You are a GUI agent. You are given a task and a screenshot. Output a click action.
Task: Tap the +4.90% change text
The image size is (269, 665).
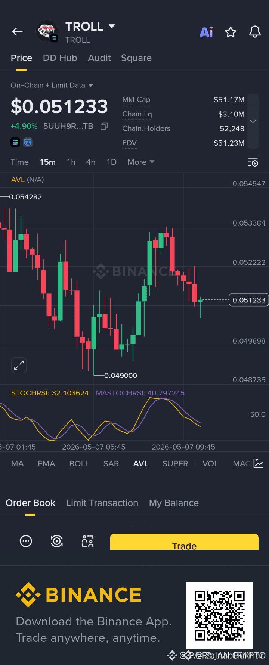point(24,126)
